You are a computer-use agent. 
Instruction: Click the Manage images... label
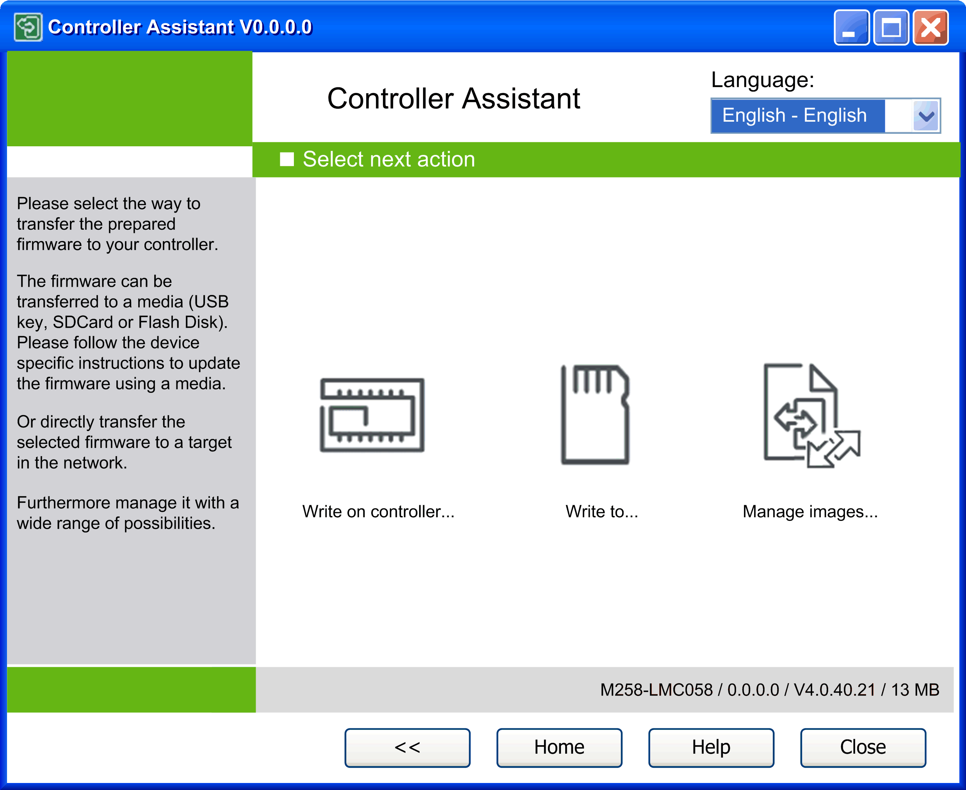810,511
